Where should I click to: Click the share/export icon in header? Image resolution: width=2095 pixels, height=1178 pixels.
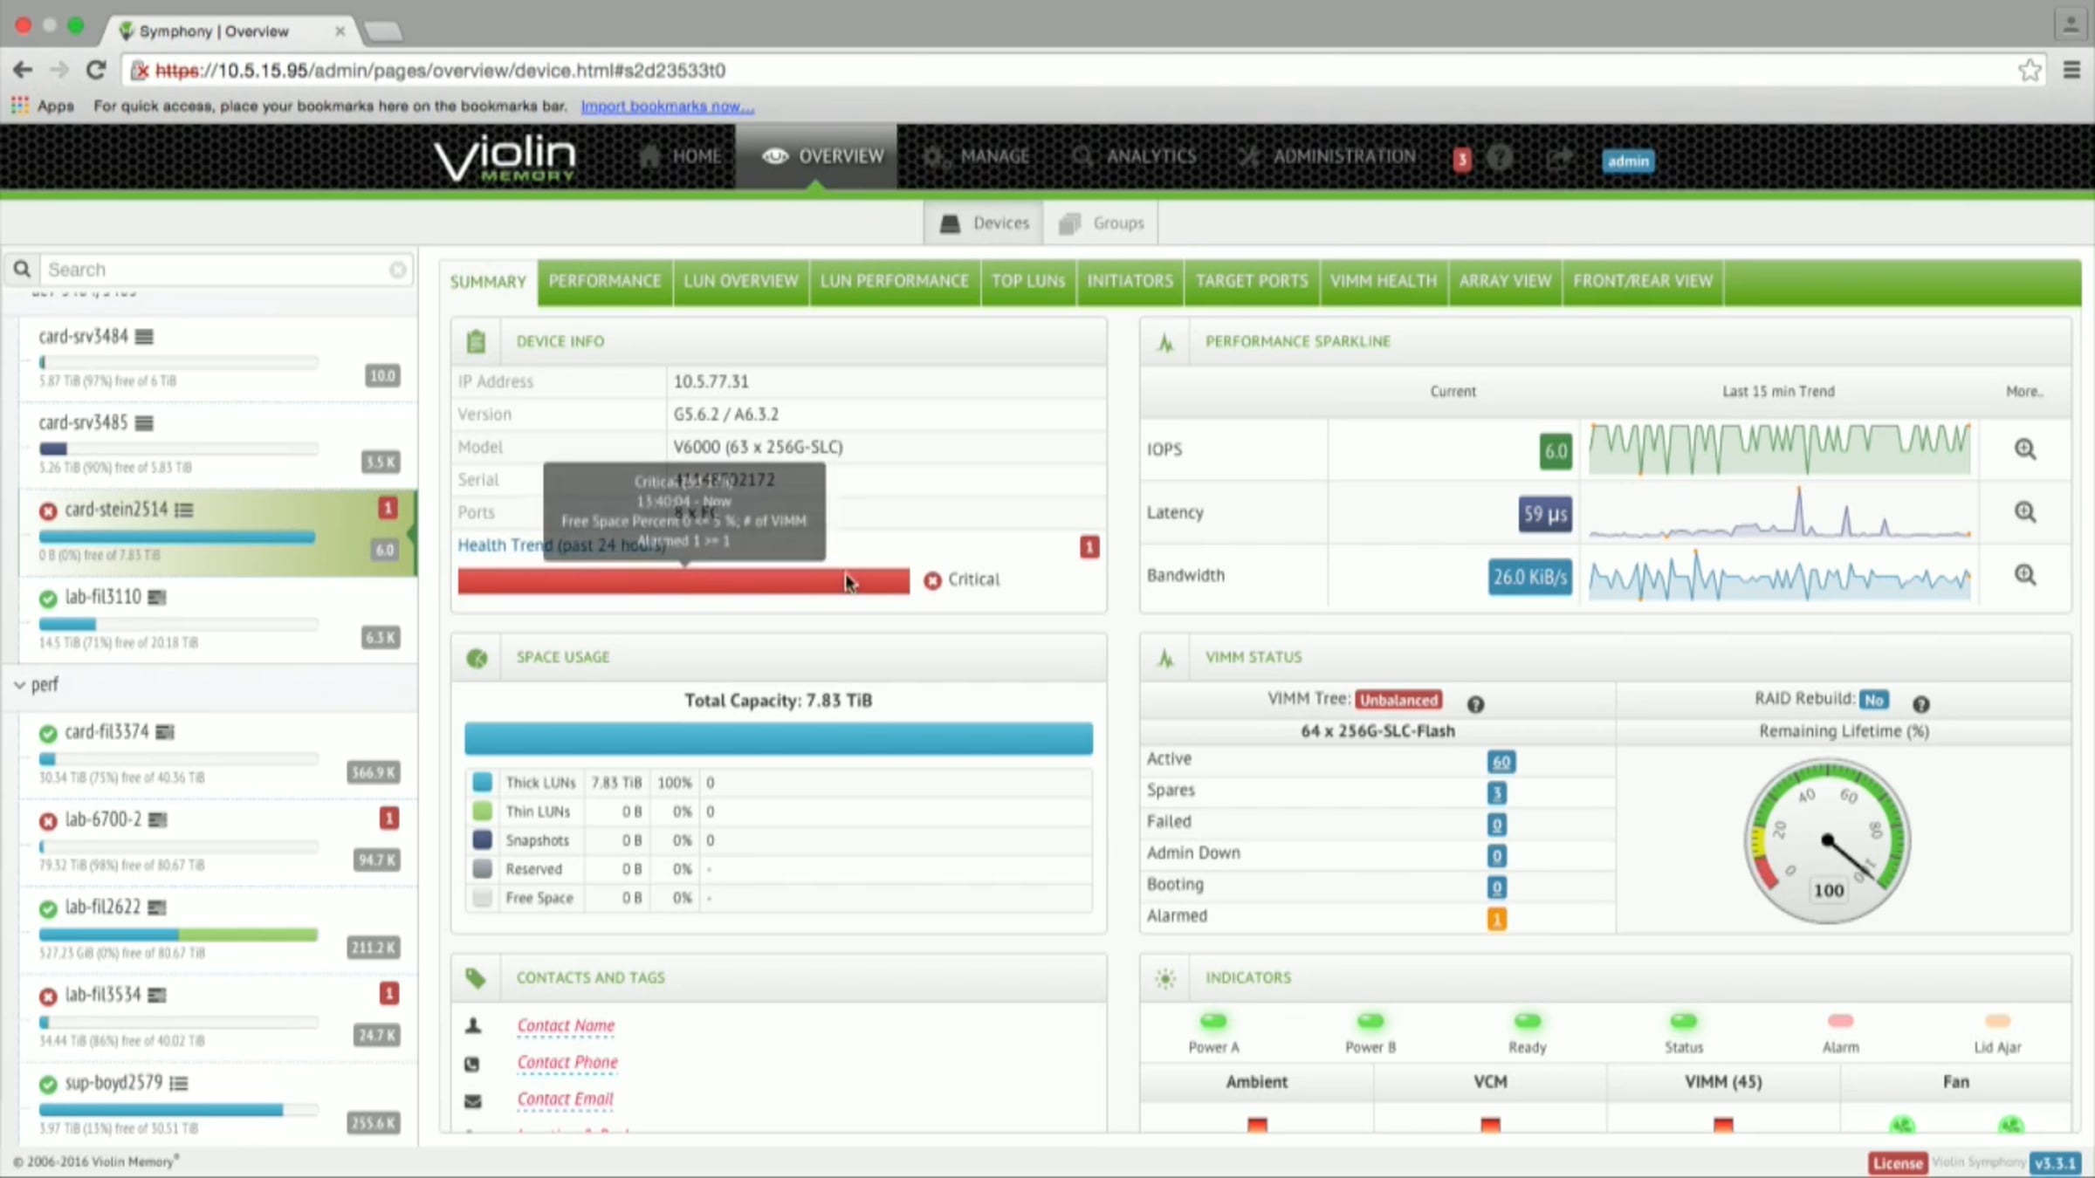point(1560,158)
